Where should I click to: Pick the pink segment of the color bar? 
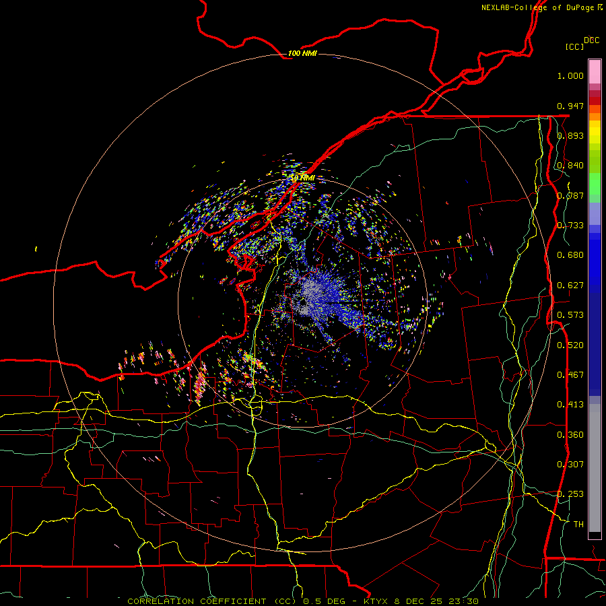click(x=595, y=71)
